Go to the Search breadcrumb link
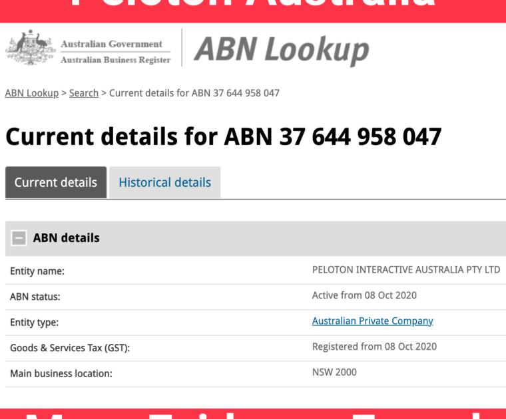 pos(84,93)
